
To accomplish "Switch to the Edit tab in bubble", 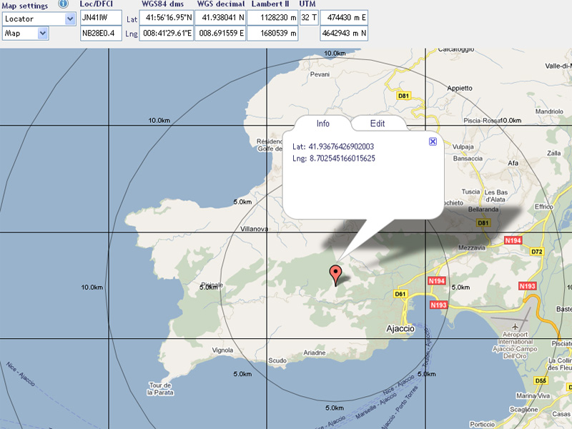I will tap(378, 123).
